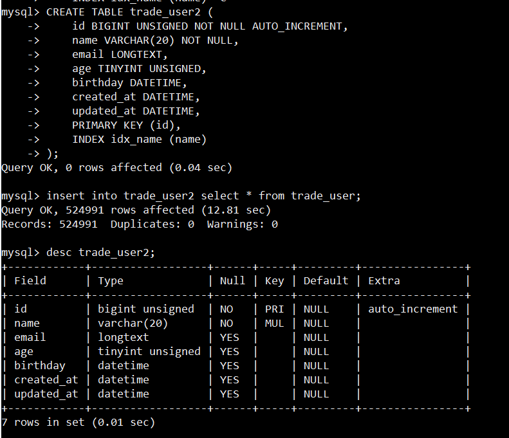This screenshot has width=509, height=438.
Task: Click the AUTO_INCREMENT keyword in the CREATE statement
Action: click(x=297, y=26)
